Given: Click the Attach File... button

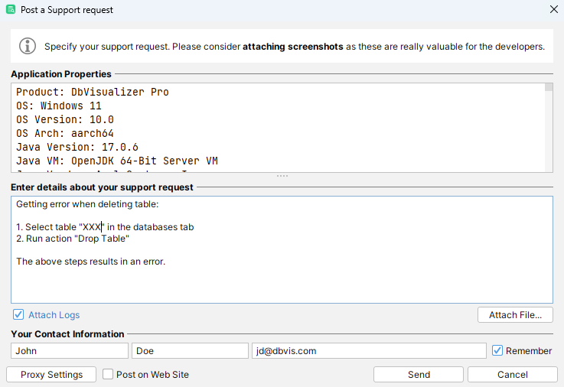Looking at the screenshot, I should click(x=515, y=315).
